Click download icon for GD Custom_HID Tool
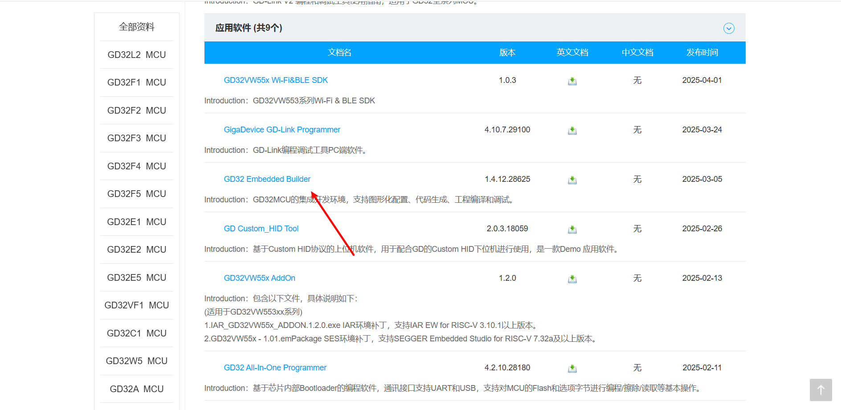841x410 pixels. click(572, 230)
